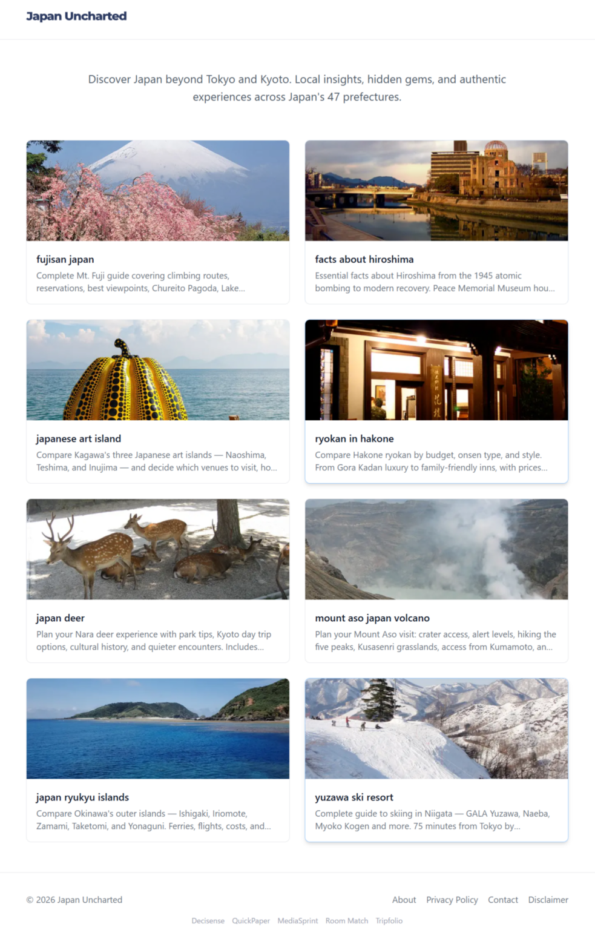The height and width of the screenshot is (930, 595).
Task: Go to the About page
Action: click(404, 900)
